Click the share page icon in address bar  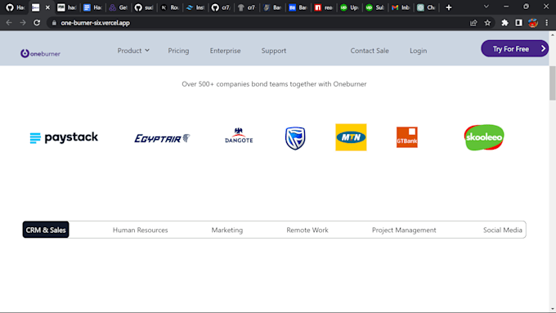473,23
